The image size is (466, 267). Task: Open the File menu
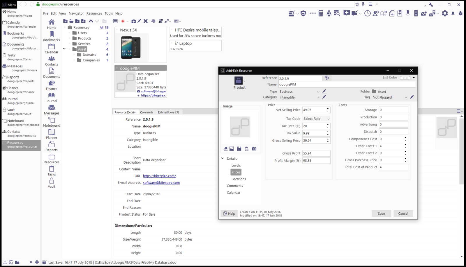[46, 13]
